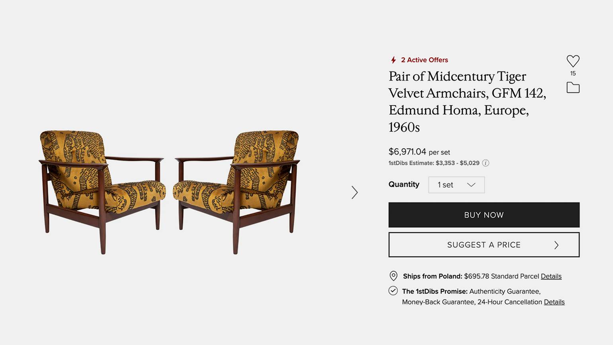The width and height of the screenshot is (613, 345).
Task: Click the 1stDibs Promise checkmark icon
Action: click(393, 291)
